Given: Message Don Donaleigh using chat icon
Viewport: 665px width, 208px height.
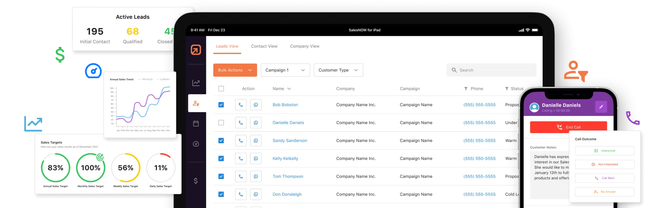Looking at the screenshot, I should pyautogui.click(x=256, y=194).
